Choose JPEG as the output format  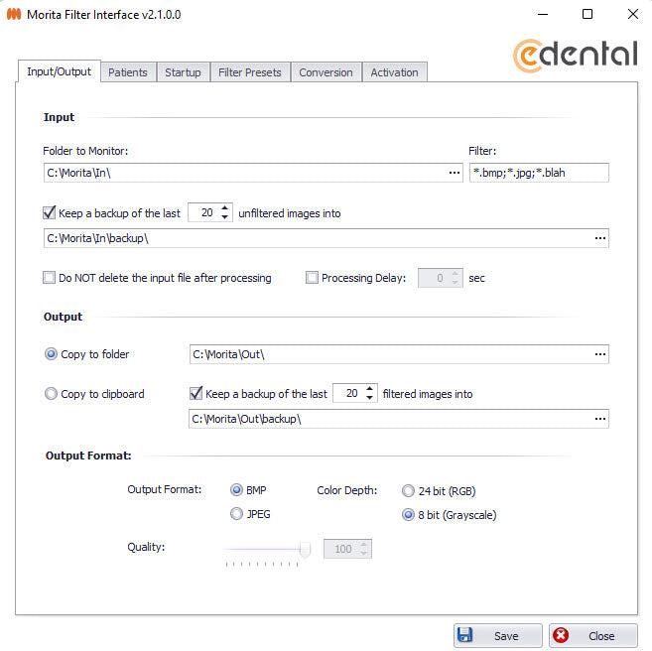236,514
